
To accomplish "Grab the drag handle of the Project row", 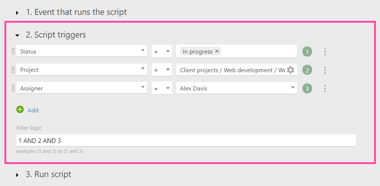I will point(13,70).
